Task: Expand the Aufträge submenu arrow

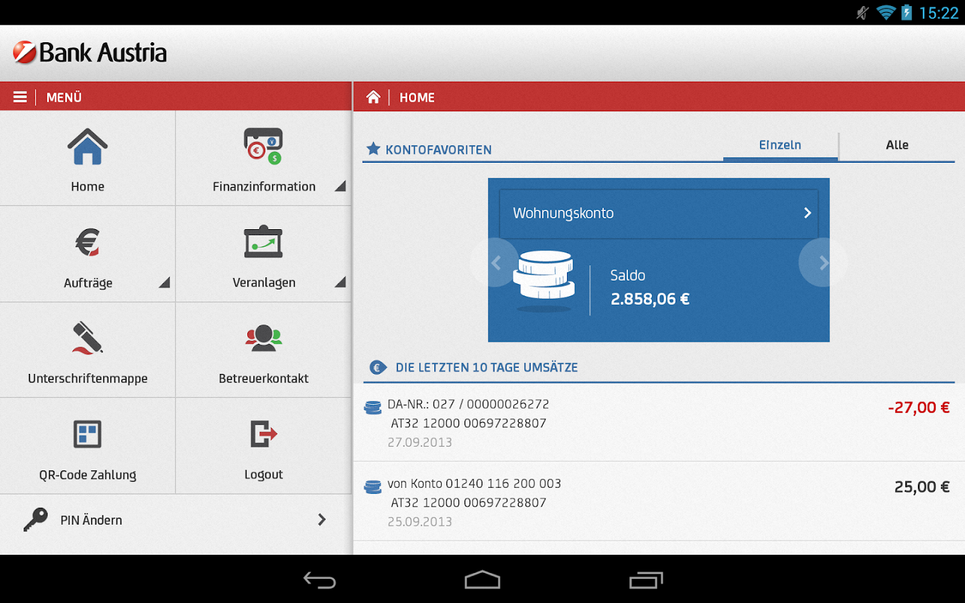Action: pos(165,283)
